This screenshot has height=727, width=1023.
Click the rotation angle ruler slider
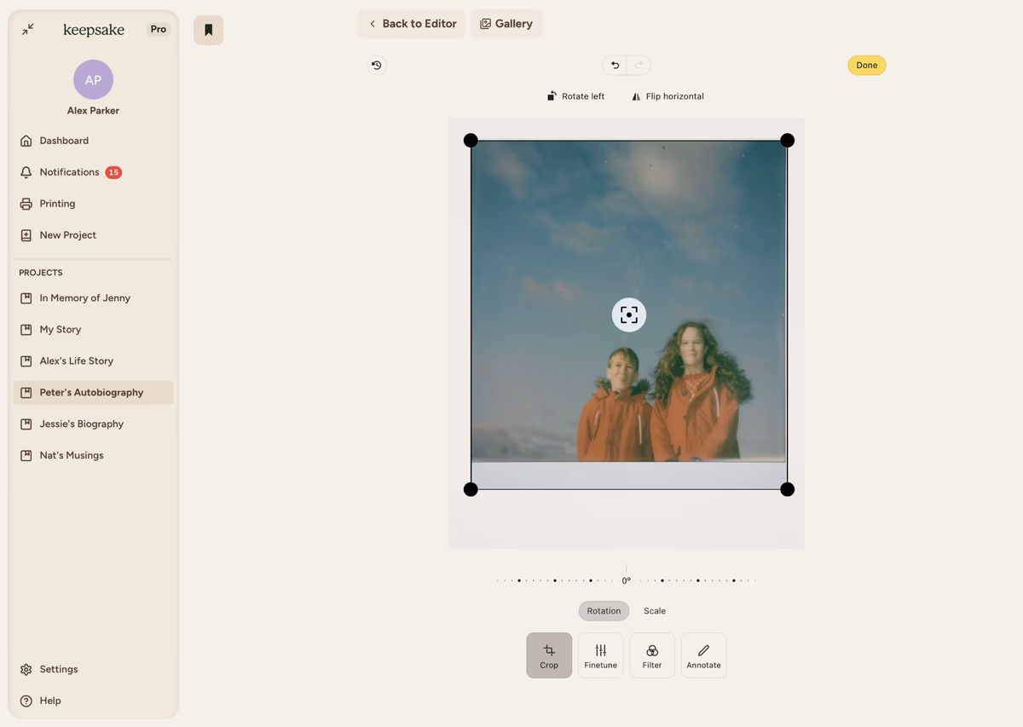tap(627, 580)
